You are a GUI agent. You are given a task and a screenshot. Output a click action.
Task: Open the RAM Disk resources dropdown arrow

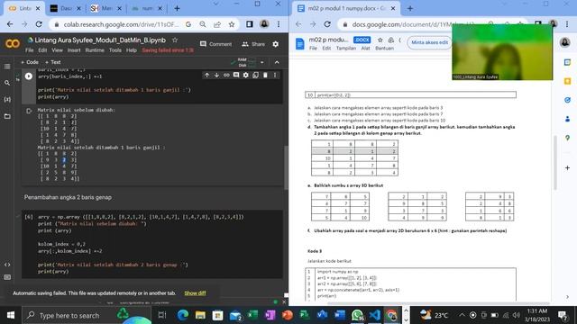tap(262, 62)
